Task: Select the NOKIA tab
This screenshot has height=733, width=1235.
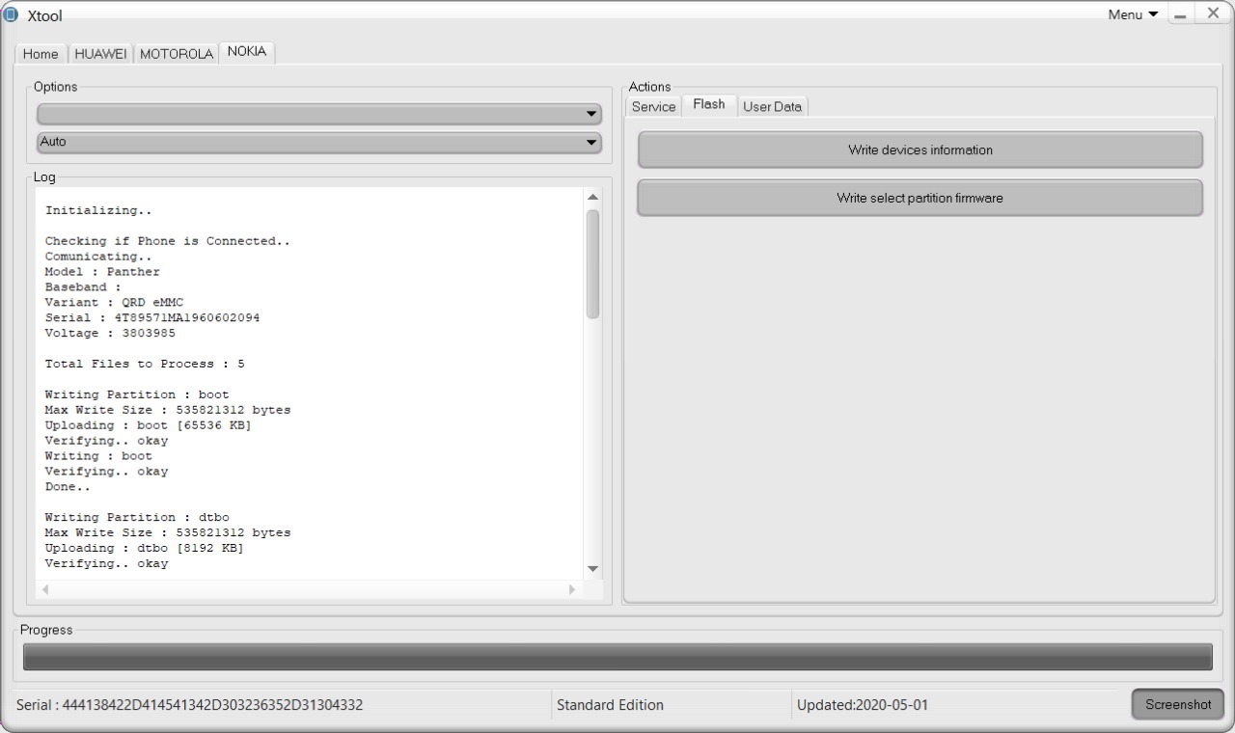Action: click(x=247, y=52)
